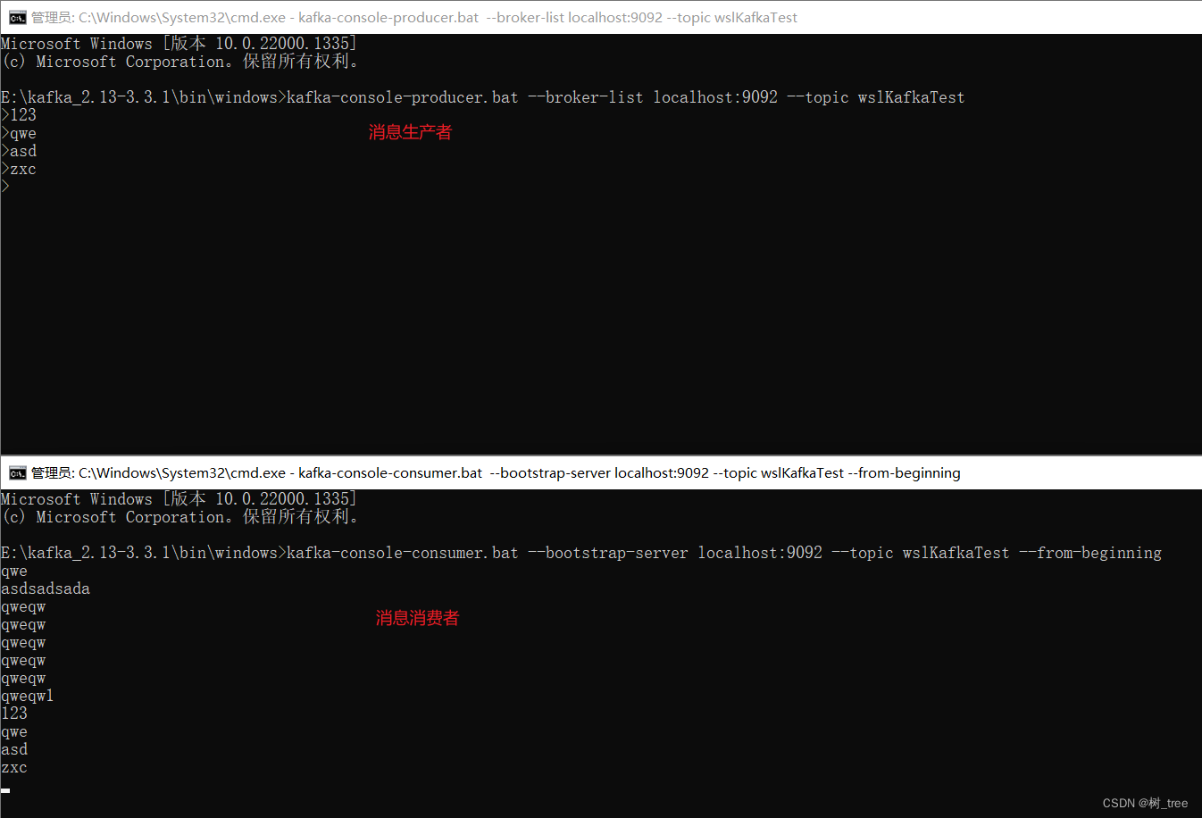Click the '>asd' line in producer window
This screenshot has width=1202, height=818.
[x=19, y=151]
